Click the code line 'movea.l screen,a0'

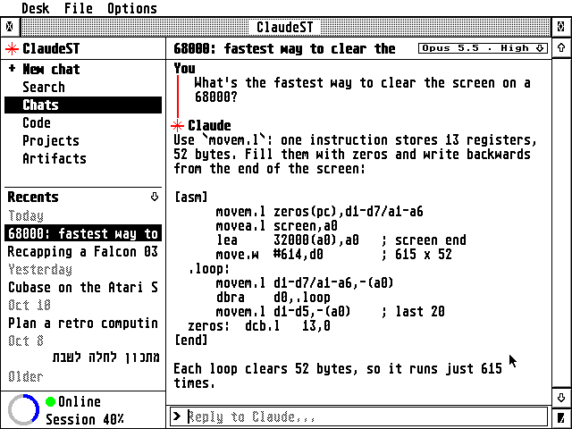(277, 226)
